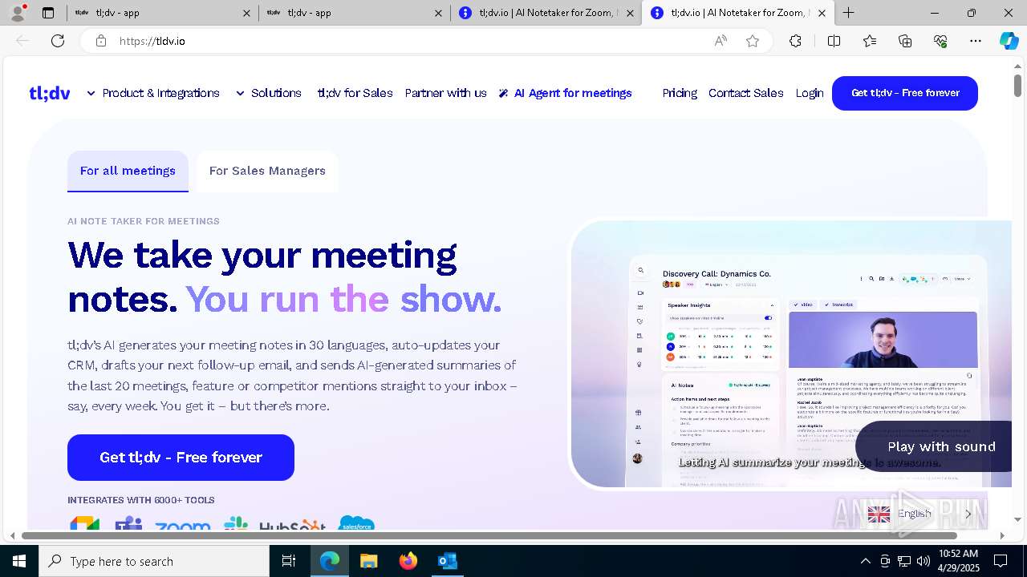Click the Salesforce integration logo
Screen dimensions: 1027x577
pos(357,523)
